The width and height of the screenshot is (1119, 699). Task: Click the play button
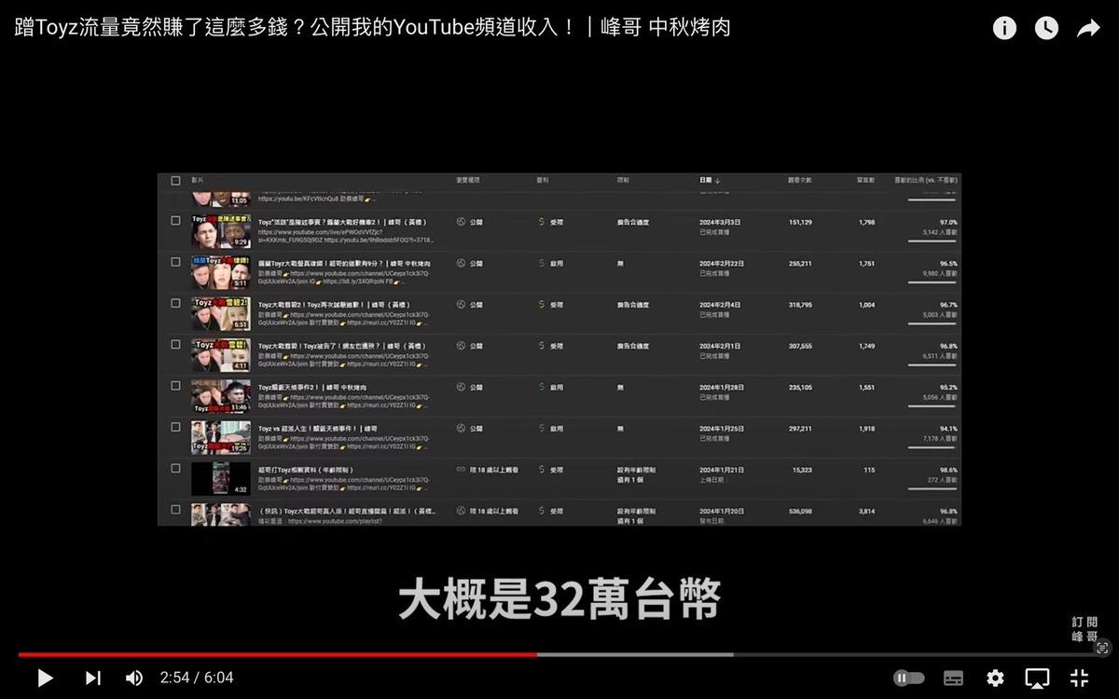[45, 678]
